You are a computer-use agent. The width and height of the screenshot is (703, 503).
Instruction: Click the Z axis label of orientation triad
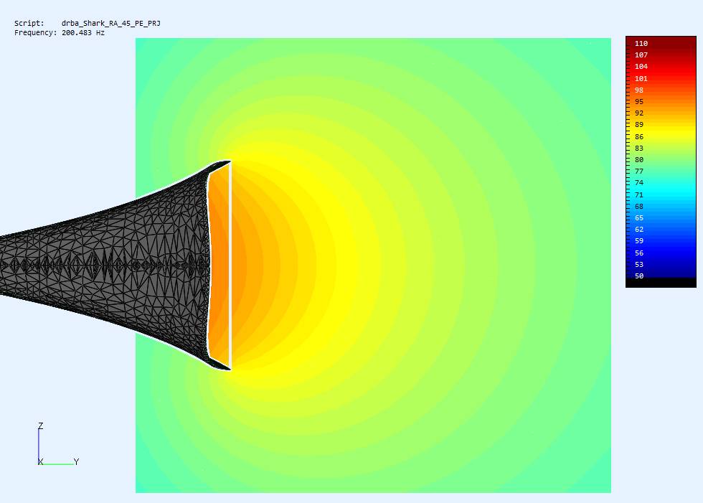coord(40,426)
